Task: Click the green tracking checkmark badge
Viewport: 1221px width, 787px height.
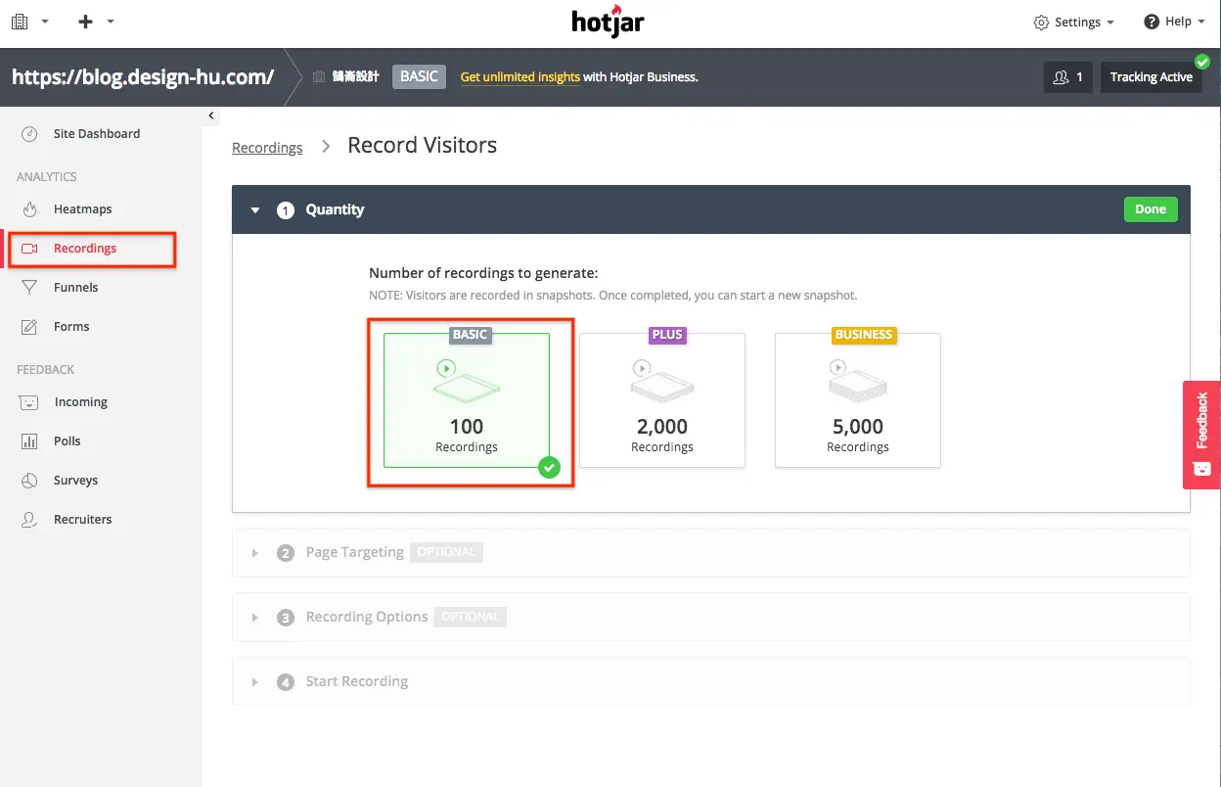Action: point(1202,62)
